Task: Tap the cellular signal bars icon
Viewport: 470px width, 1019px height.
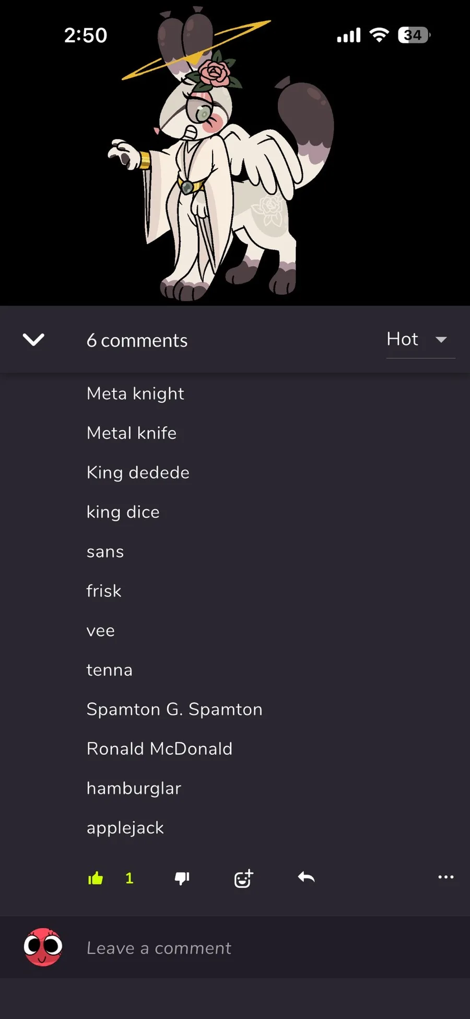Action: tap(348, 36)
